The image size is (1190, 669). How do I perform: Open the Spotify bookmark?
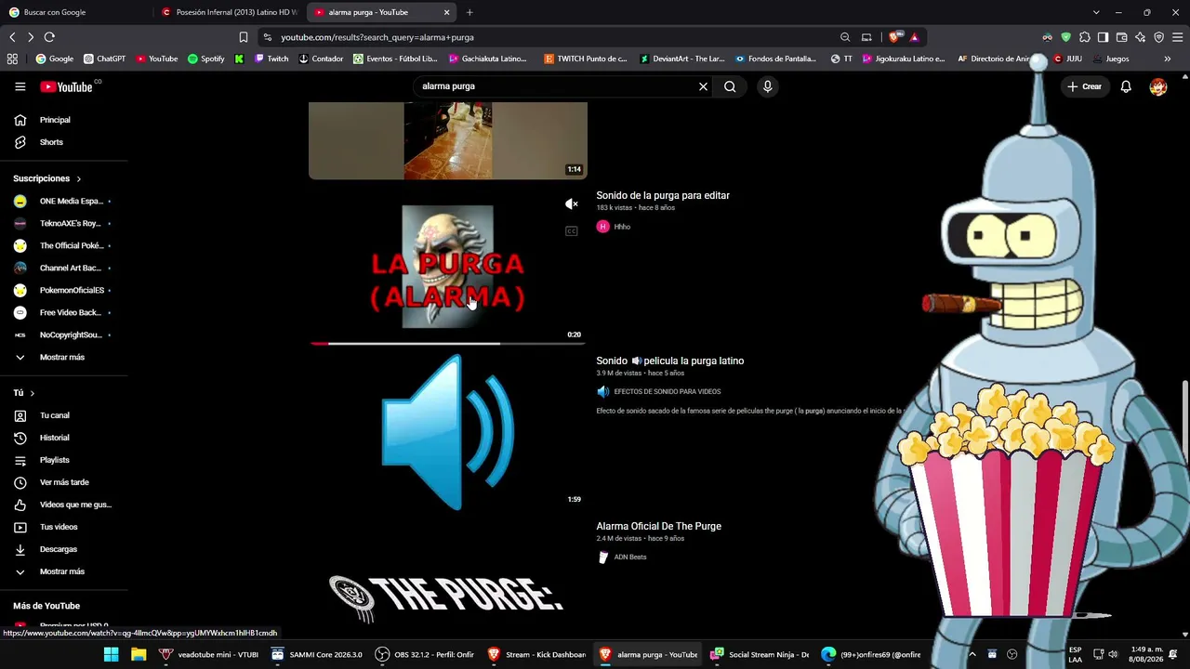click(x=206, y=59)
